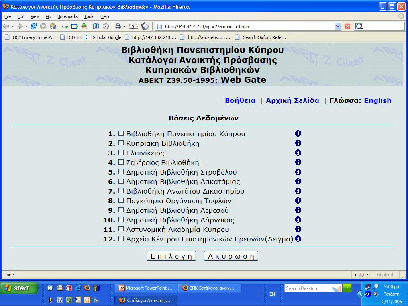Viewport: 408px width, 306px height.
Task: Open the View menu
Action: tap(35, 16)
